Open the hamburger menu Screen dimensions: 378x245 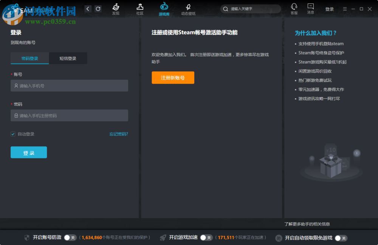click(345, 9)
